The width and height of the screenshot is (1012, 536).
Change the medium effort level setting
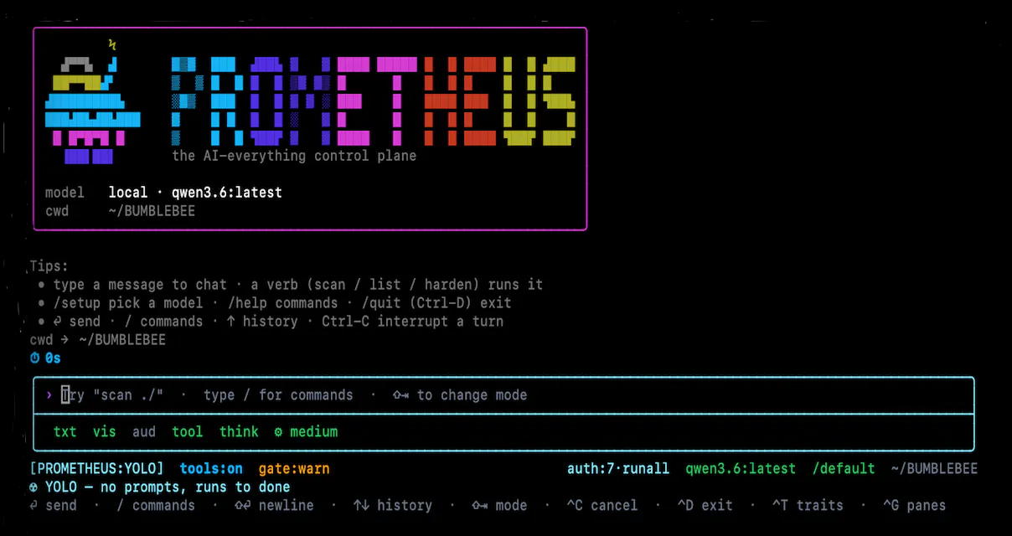point(313,432)
